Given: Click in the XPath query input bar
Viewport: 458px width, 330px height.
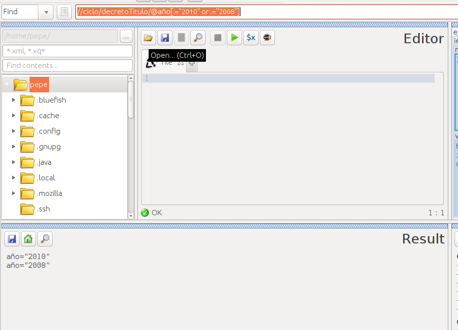Looking at the screenshot, I should (266, 12).
